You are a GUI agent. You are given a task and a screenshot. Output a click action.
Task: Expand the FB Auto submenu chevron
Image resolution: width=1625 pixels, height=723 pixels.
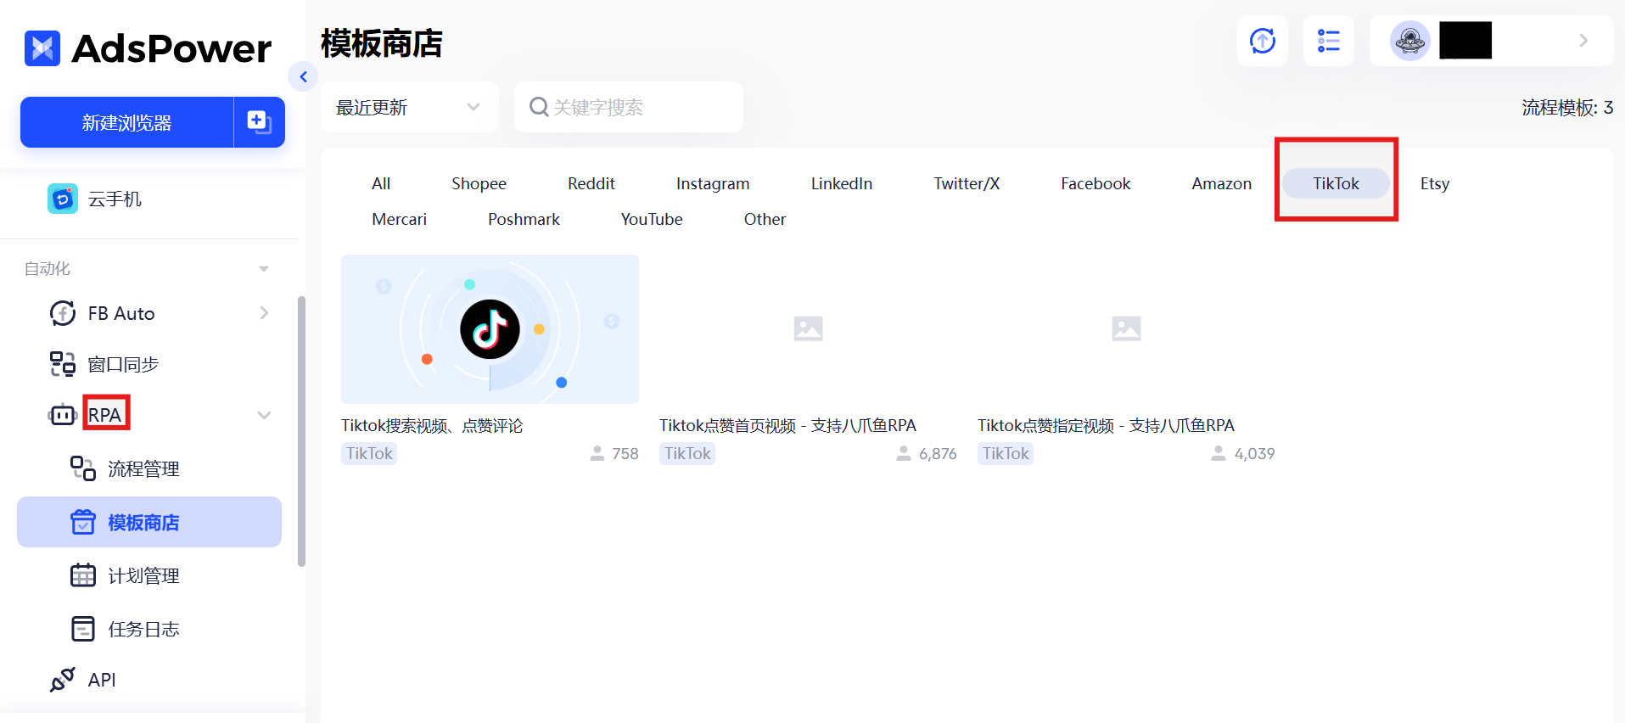click(264, 313)
